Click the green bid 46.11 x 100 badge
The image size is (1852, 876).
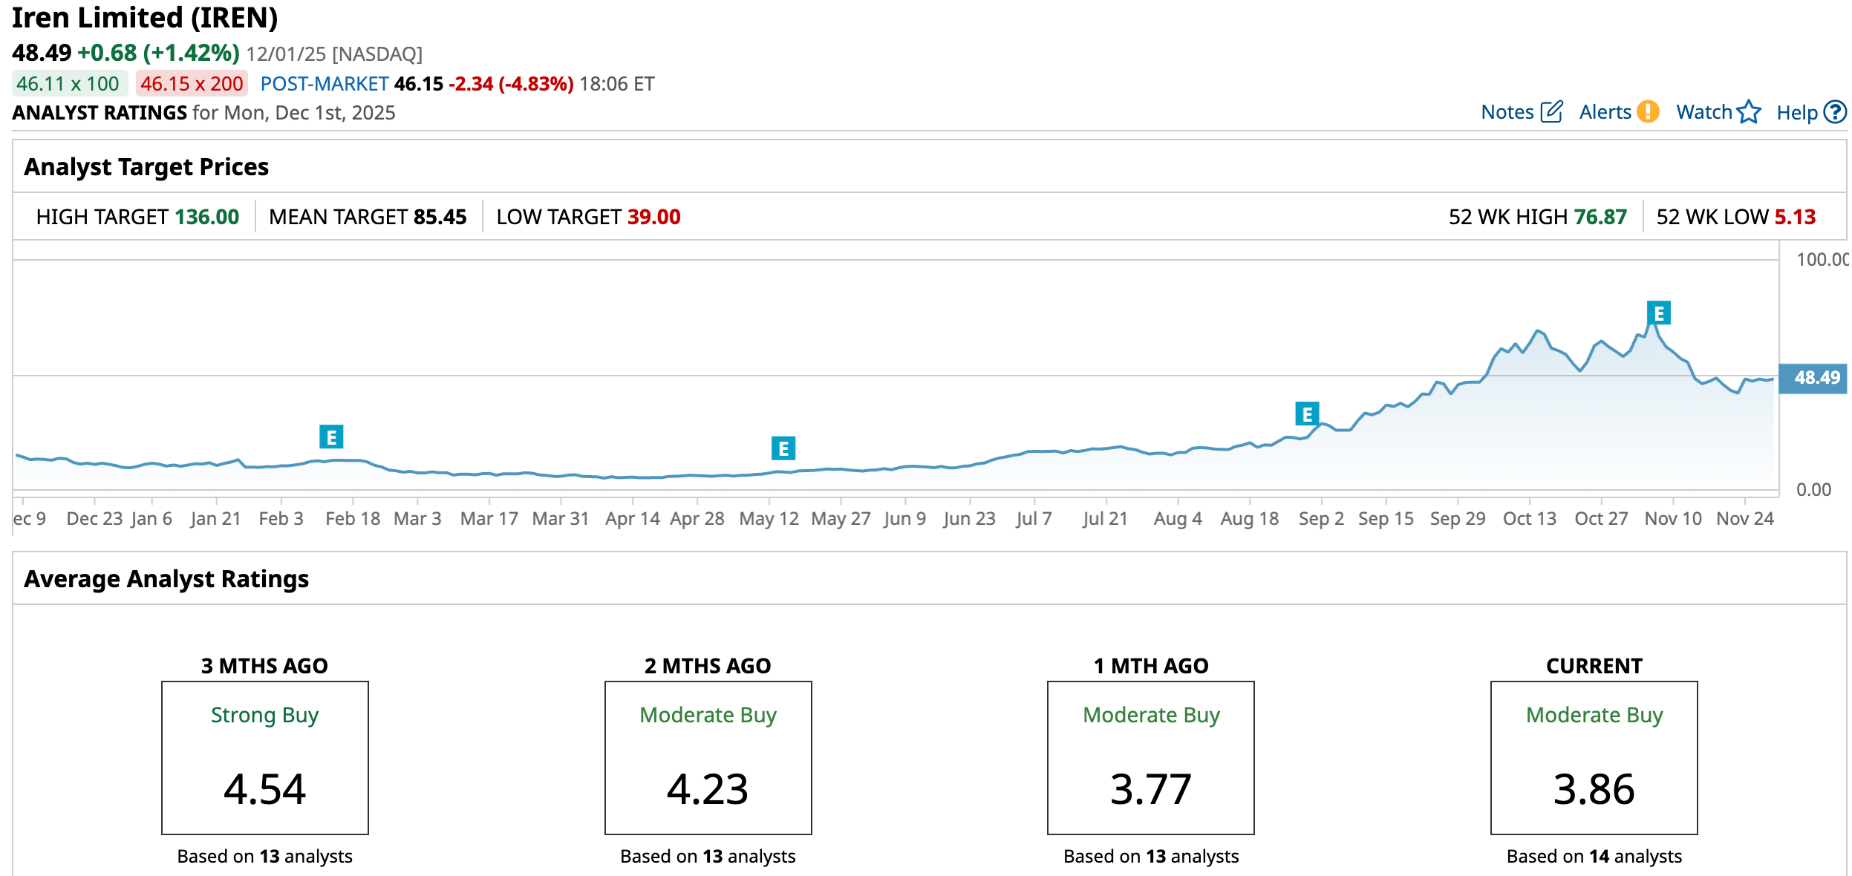68,84
